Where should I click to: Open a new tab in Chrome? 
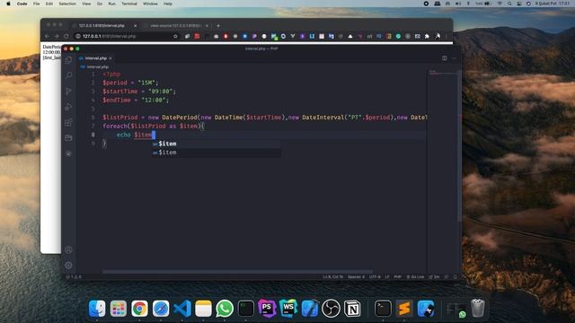pyautogui.click(x=218, y=26)
